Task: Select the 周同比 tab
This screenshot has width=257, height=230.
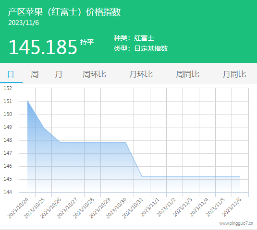Action: [x=188, y=74]
